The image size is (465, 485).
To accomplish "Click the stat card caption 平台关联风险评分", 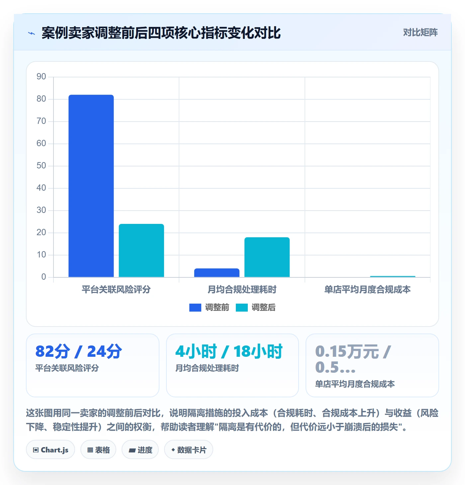I will pos(67,368).
